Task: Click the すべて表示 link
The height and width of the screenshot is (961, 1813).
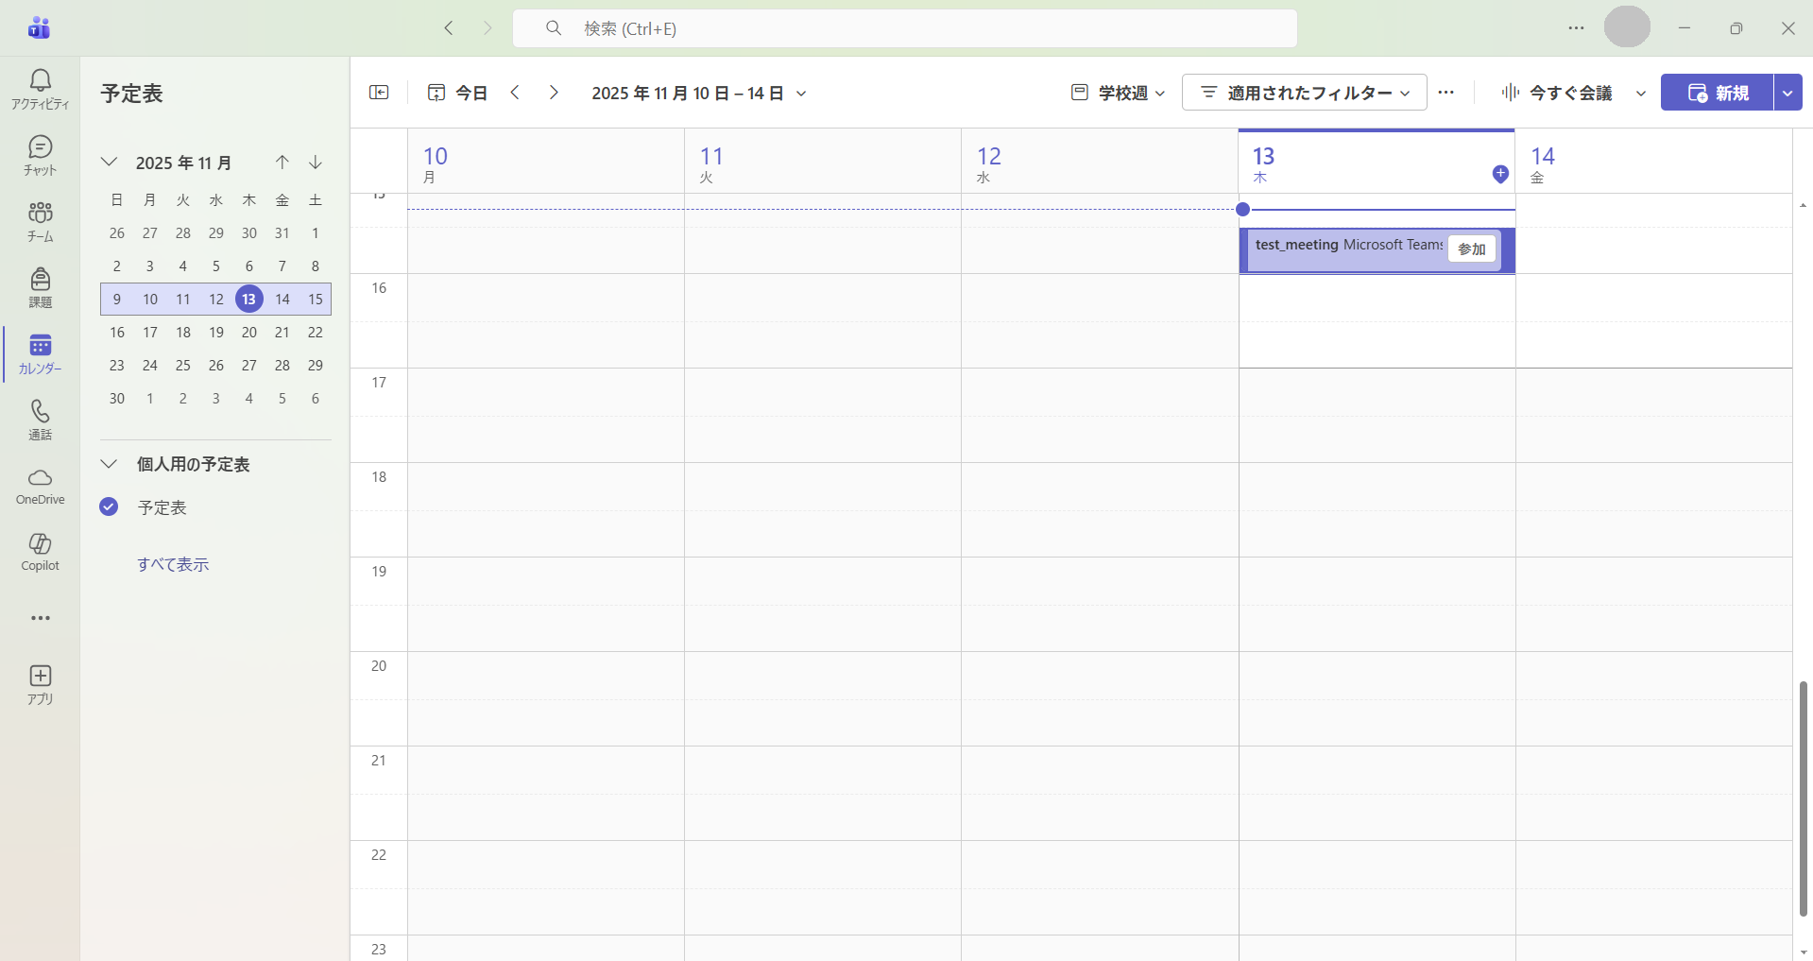Action: pos(173,564)
